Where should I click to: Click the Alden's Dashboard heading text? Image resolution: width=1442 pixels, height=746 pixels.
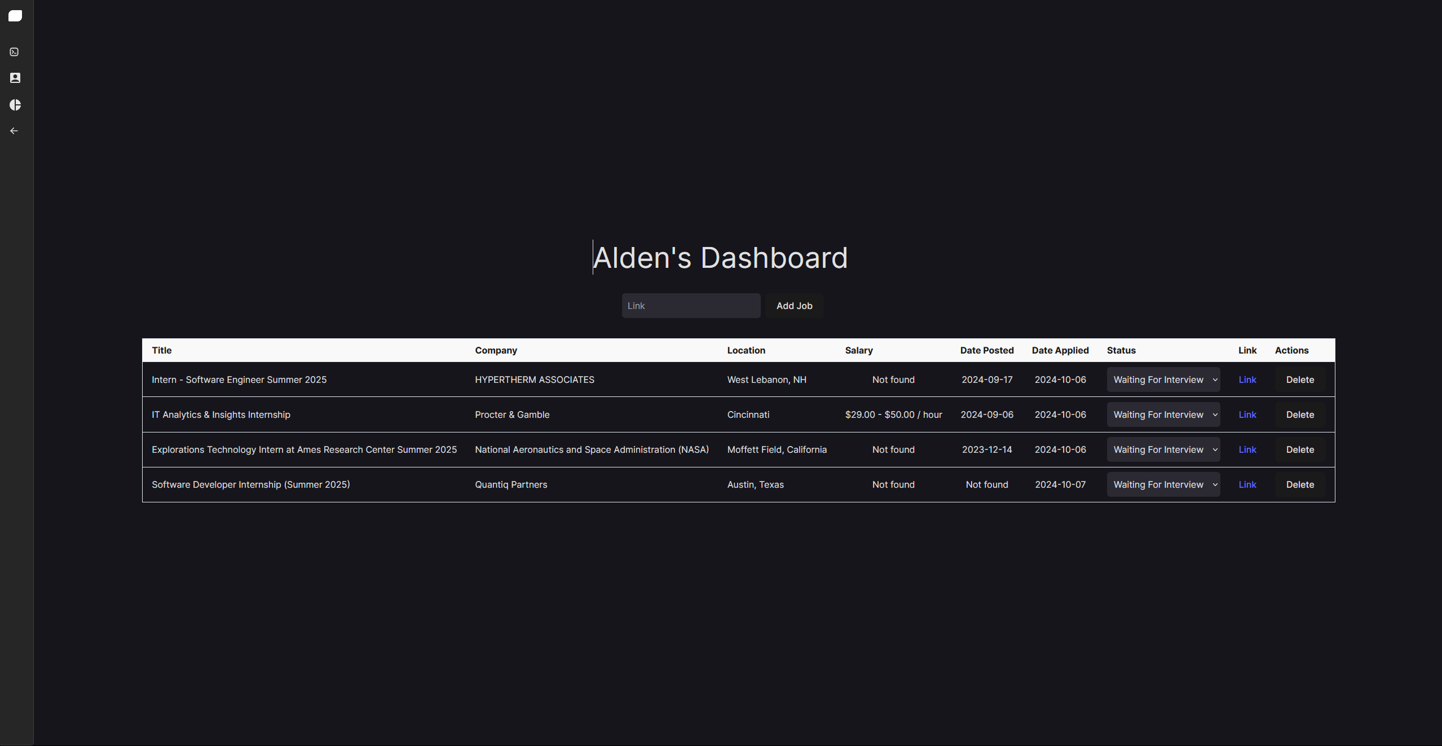click(x=720, y=258)
